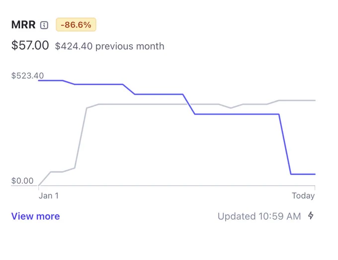Click the gray line's end point at Today
This screenshot has width=338, height=260.
tap(315, 101)
